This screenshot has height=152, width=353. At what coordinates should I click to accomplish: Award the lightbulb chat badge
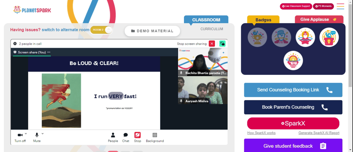click(329, 37)
